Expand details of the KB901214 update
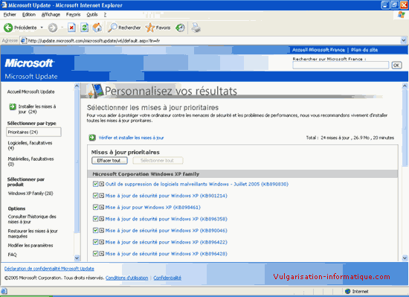Viewport: 409px width, 297px height. 102,196
